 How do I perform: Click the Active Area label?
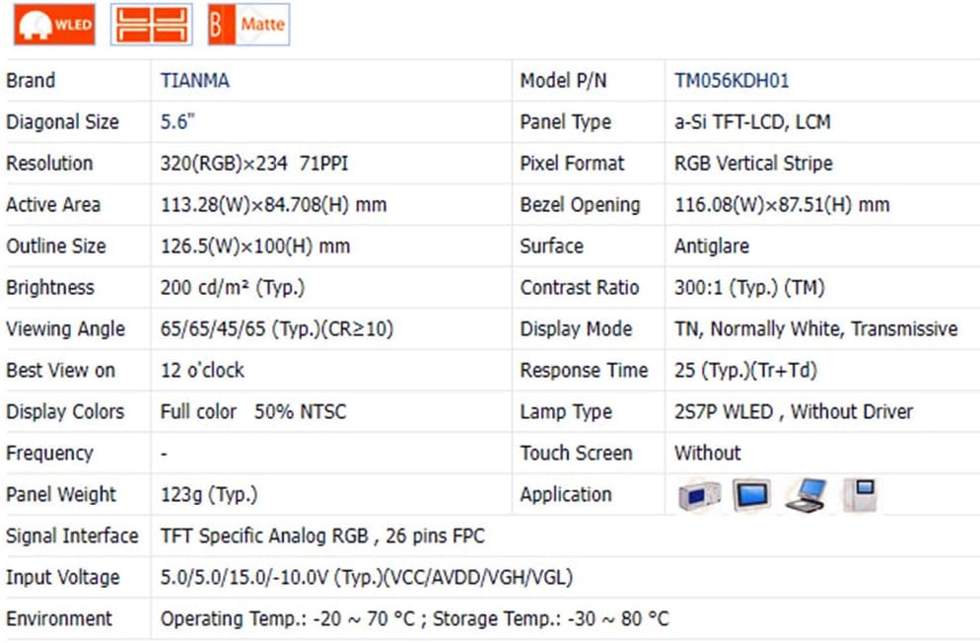coord(53,204)
